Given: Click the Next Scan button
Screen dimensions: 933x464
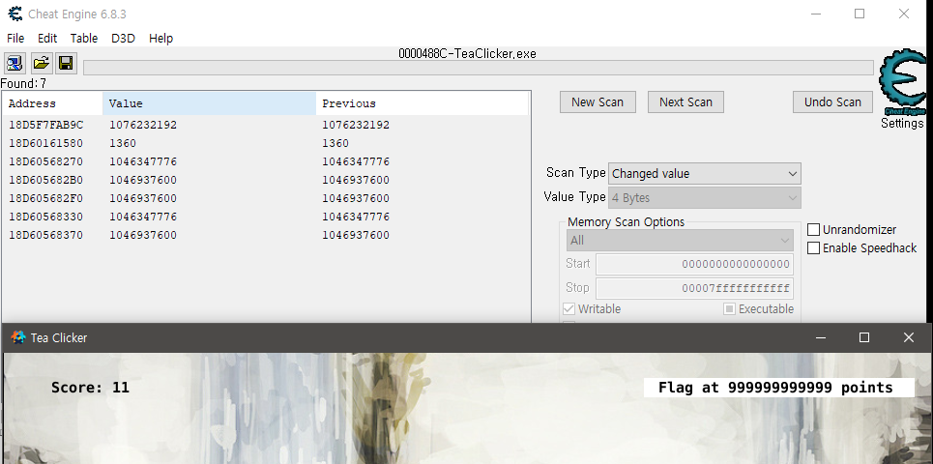Looking at the screenshot, I should 685,101.
